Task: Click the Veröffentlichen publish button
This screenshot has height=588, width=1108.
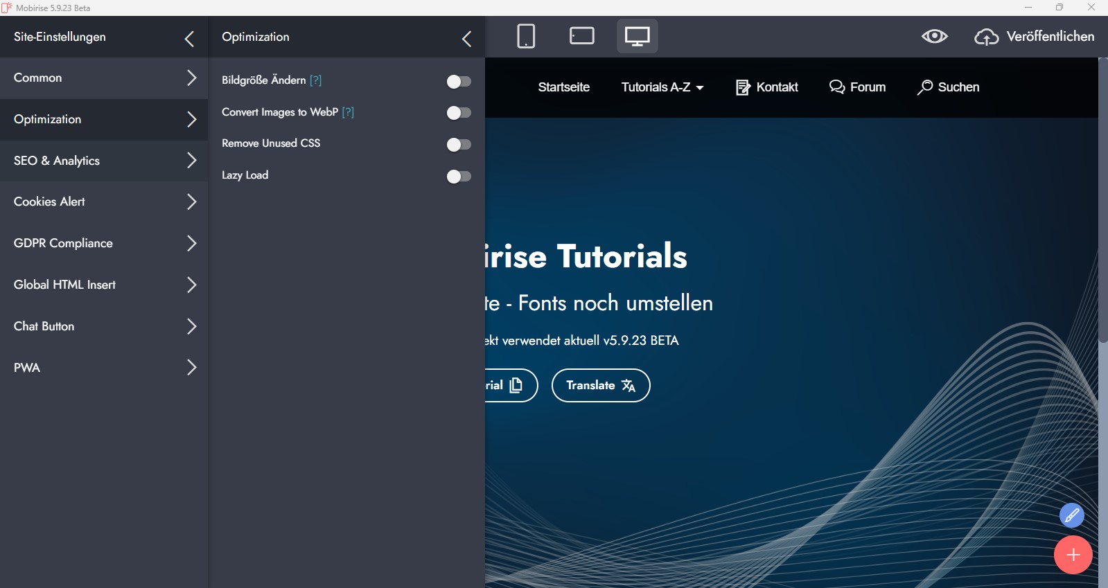Action: [x=1035, y=37]
